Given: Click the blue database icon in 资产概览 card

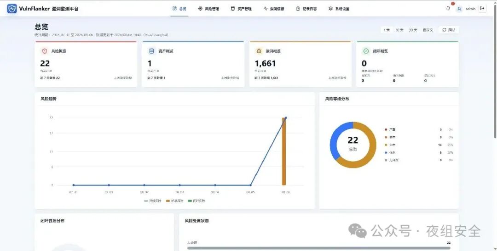Looking at the screenshot, I should tap(151, 51).
